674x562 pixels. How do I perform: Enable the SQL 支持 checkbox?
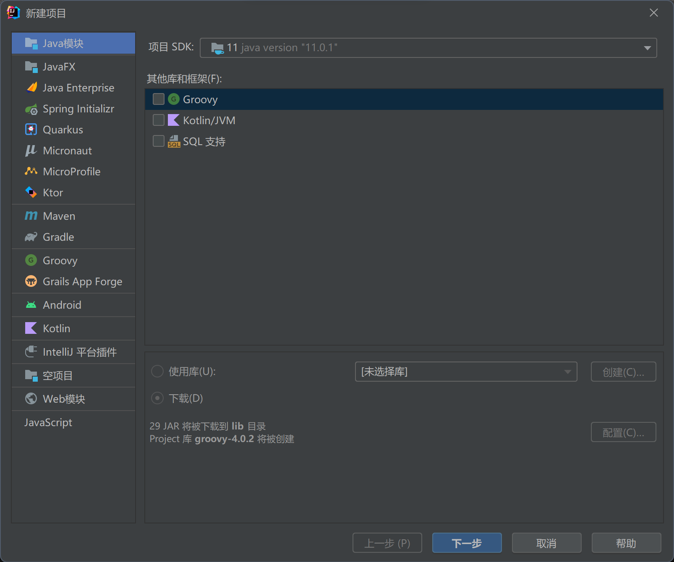point(159,141)
